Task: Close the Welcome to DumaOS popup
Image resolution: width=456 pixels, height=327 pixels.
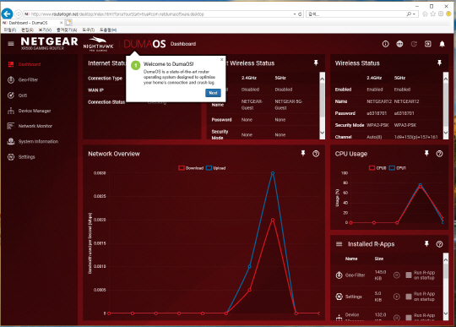Action: pos(221,59)
